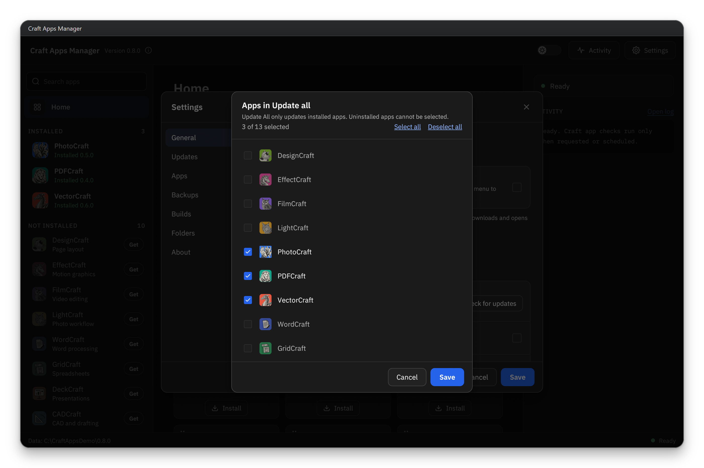Tick the LightCraft checkbox

[x=248, y=228]
